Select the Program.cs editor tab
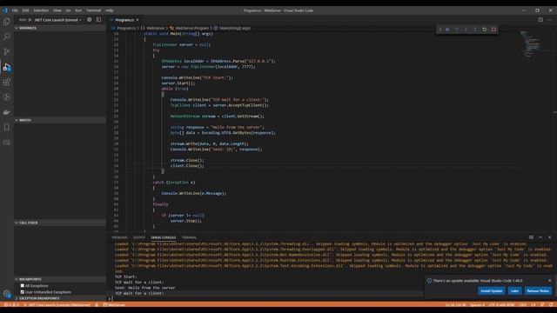Screen dimensions: 557x313 [124, 20]
